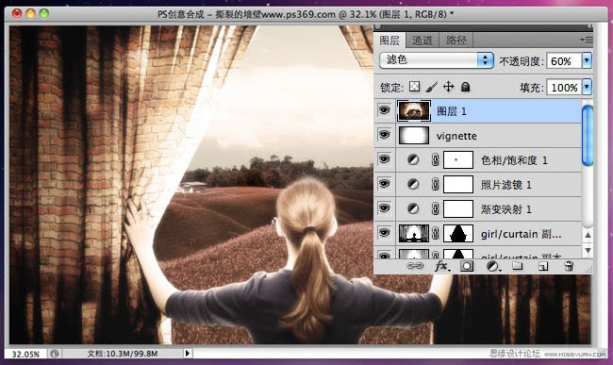
Task: Toggle visibility of 色相/饱和度 1 layer
Action: pyautogui.click(x=384, y=159)
